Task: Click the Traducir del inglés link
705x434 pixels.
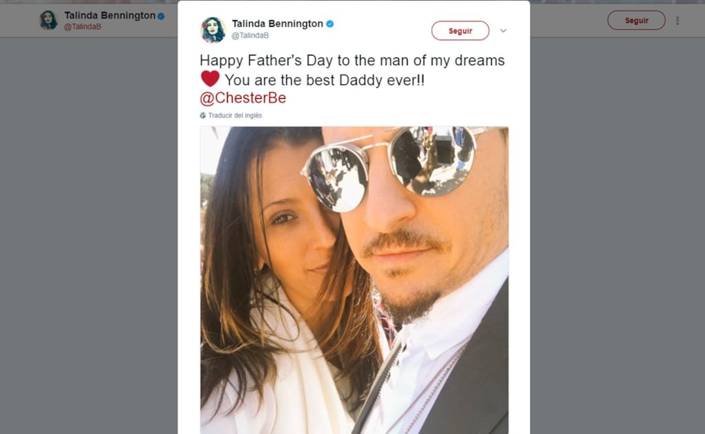Action: point(235,115)
